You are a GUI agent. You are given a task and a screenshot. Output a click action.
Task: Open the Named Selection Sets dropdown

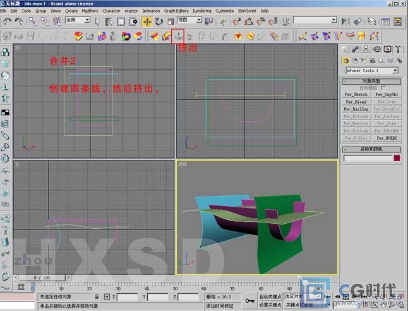(x=315, y=20)
